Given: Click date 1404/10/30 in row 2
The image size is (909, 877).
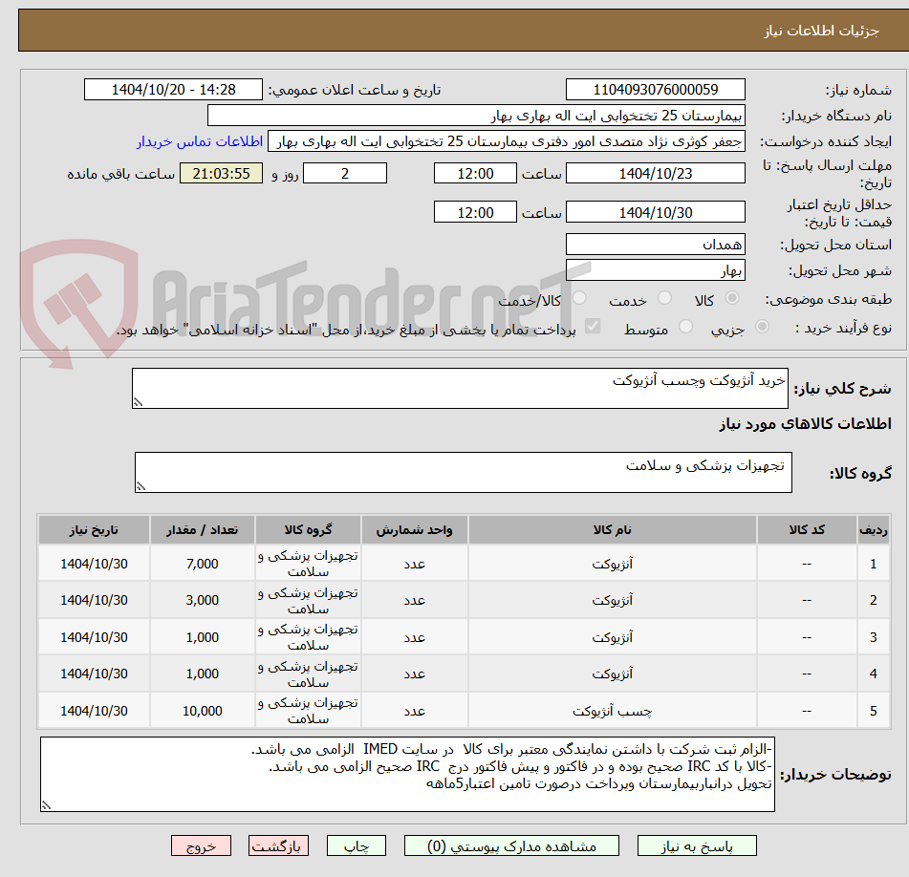Looking at the screenshot, I should tap(94, 600).
